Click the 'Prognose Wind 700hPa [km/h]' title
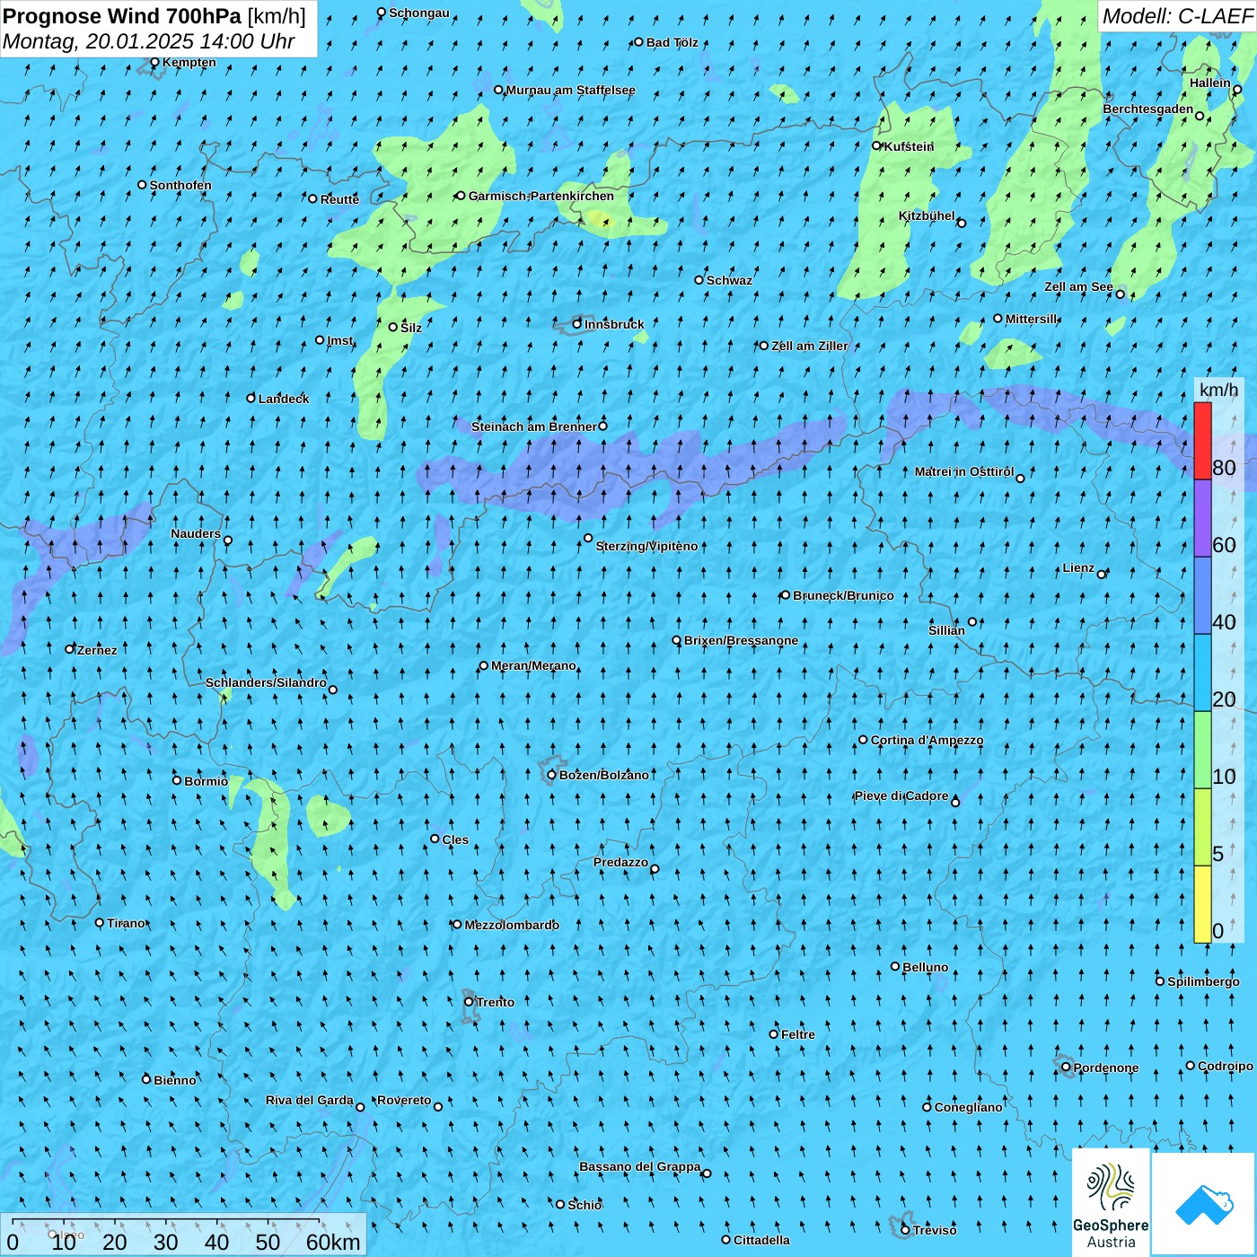Screen dimensions: 1257x1257 pyautogui.click(x=154, y=15)
